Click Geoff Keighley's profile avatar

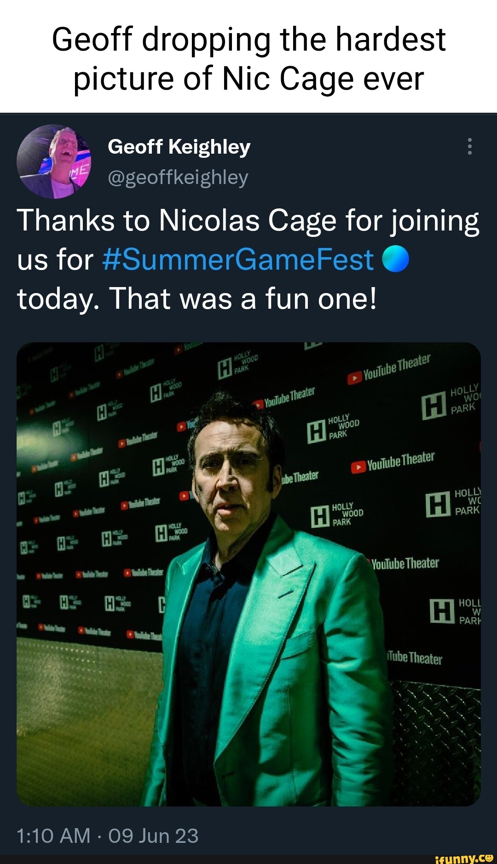pyautogui.click(x=54, y=161)
